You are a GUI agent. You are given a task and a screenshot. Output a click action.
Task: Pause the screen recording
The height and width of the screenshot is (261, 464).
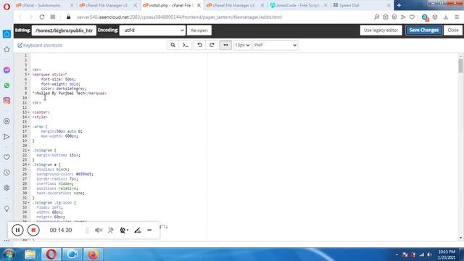(17, 230)
